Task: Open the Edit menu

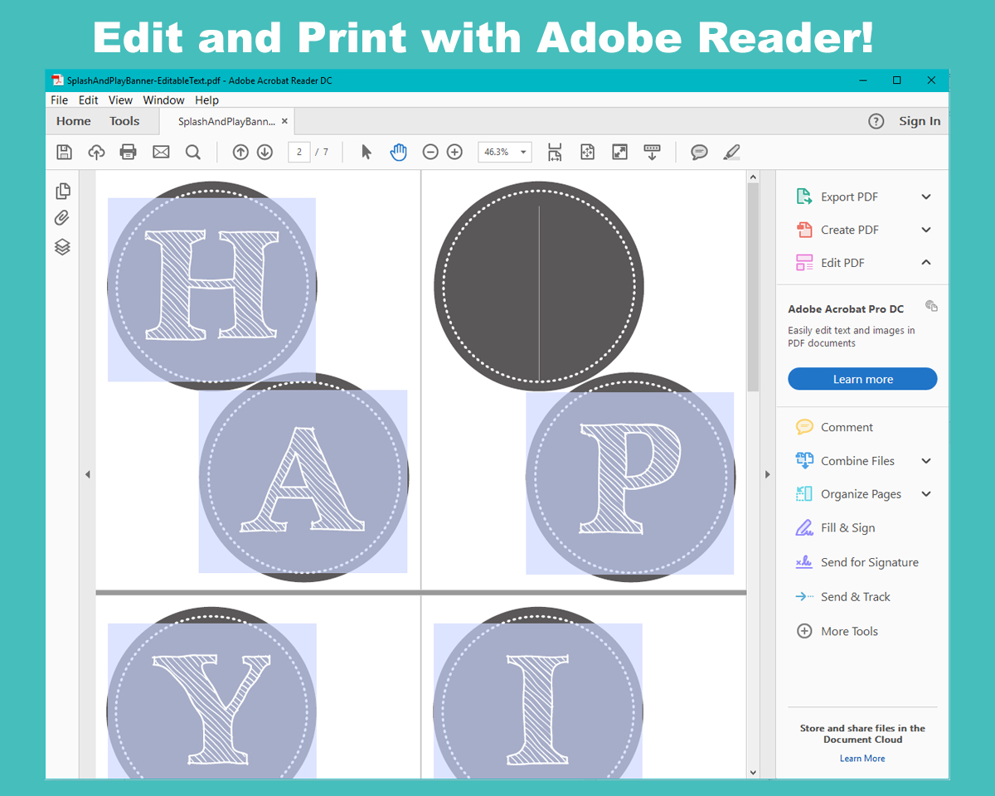Action: 89,99
